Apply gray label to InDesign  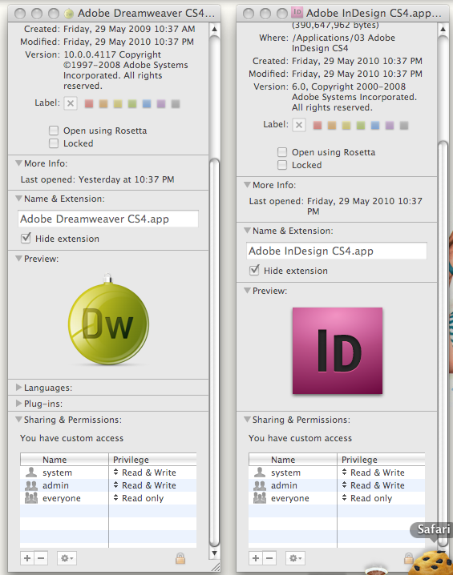[x=404, y=126]
